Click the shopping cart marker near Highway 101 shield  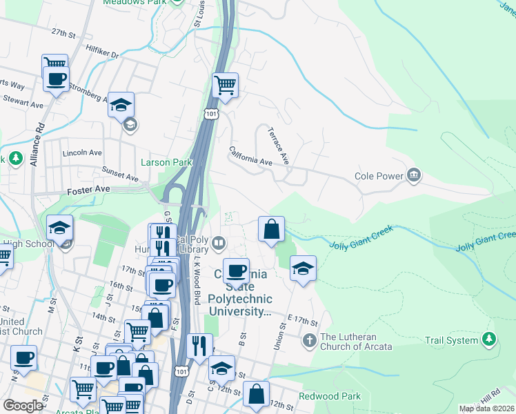pos(225,86)
